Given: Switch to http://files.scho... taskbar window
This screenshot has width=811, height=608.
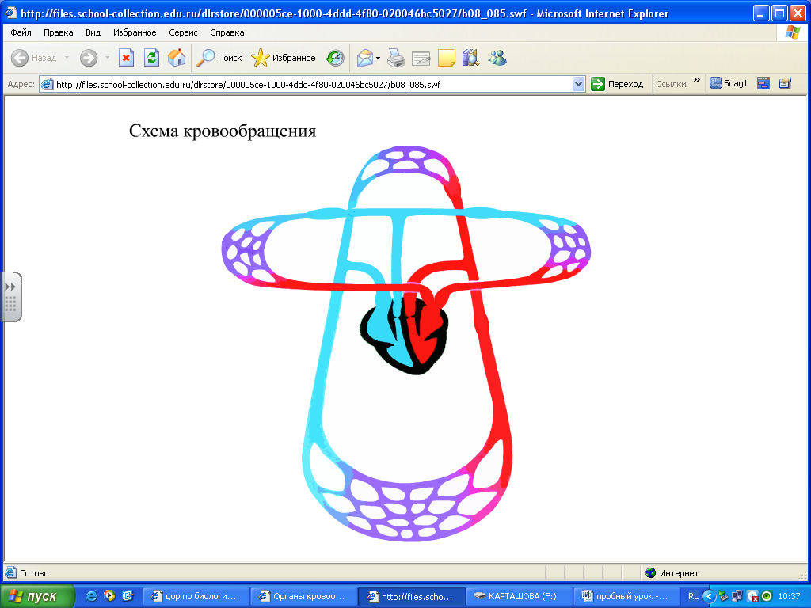Looking at the screenshot, I should pos(412,596).
